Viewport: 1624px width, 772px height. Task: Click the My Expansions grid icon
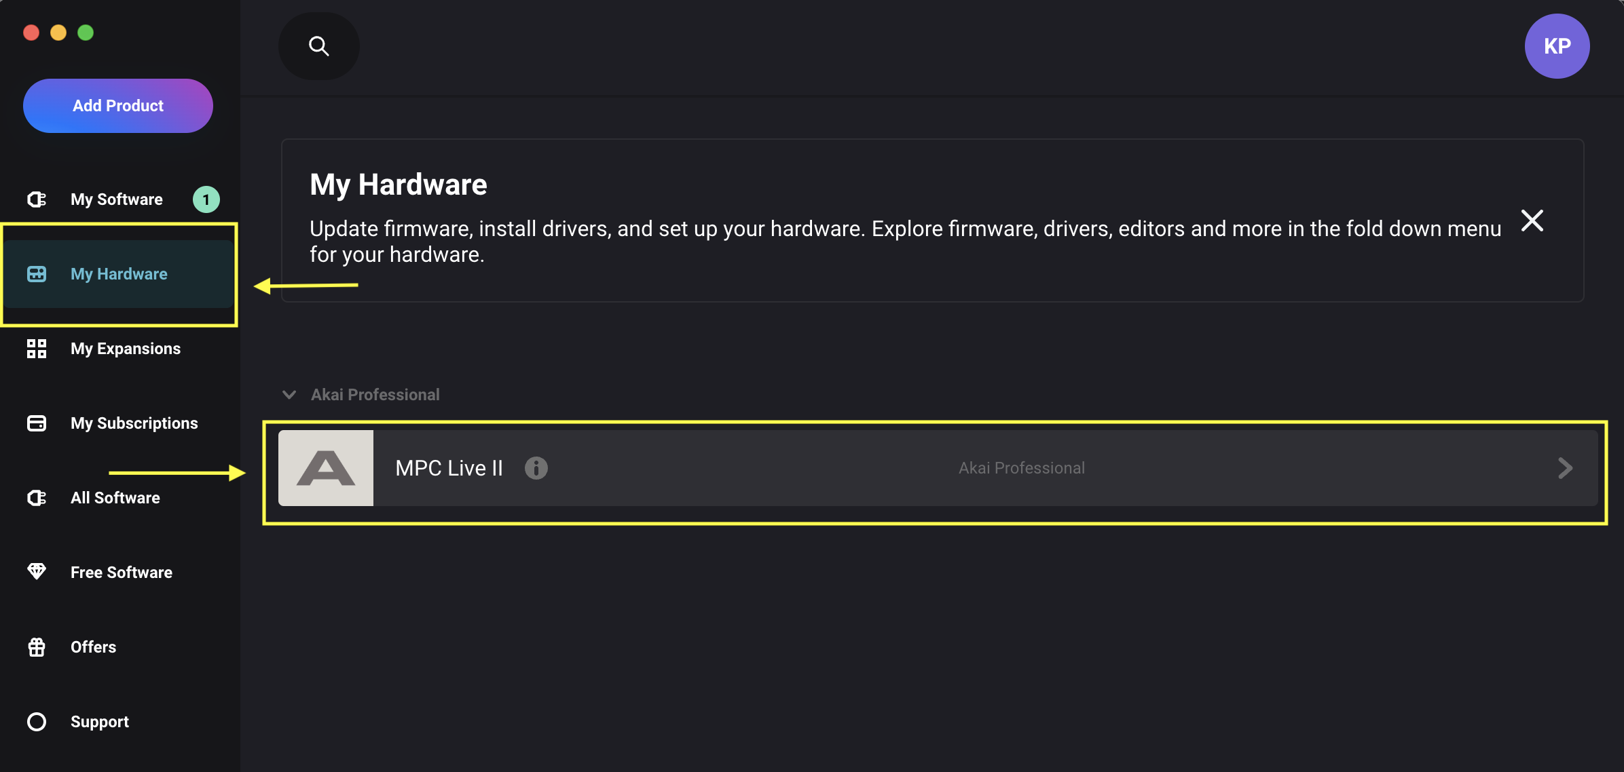(x=37, y=349)
